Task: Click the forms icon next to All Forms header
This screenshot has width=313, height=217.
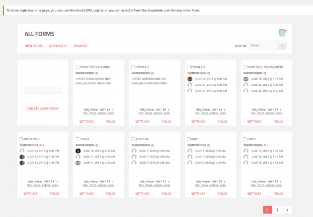Action: point(283,33)
